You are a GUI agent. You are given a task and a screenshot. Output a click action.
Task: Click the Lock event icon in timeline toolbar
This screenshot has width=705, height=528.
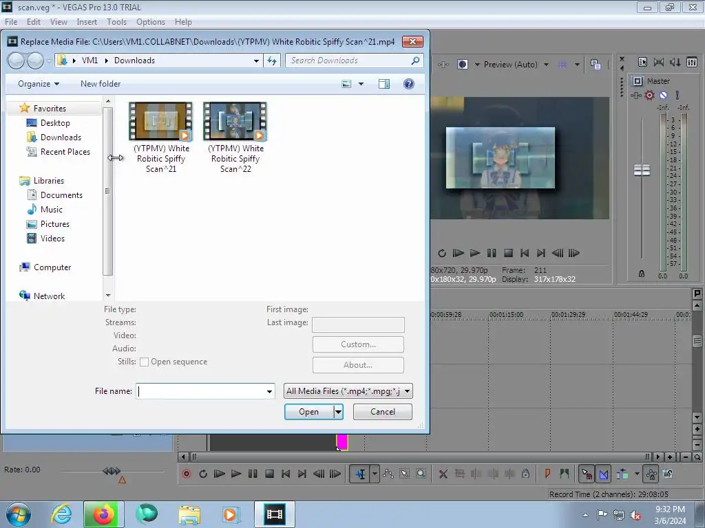tap(525, 474)
